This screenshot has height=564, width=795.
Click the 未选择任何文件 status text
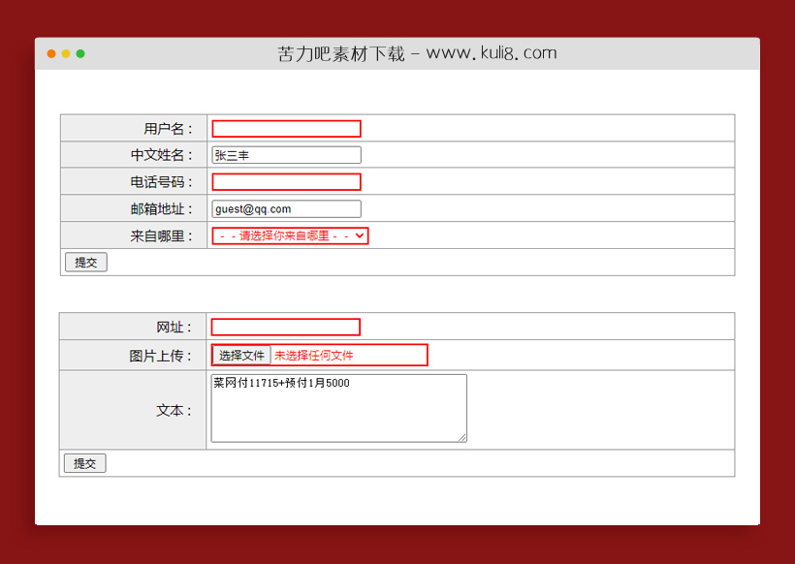point(312,355)
